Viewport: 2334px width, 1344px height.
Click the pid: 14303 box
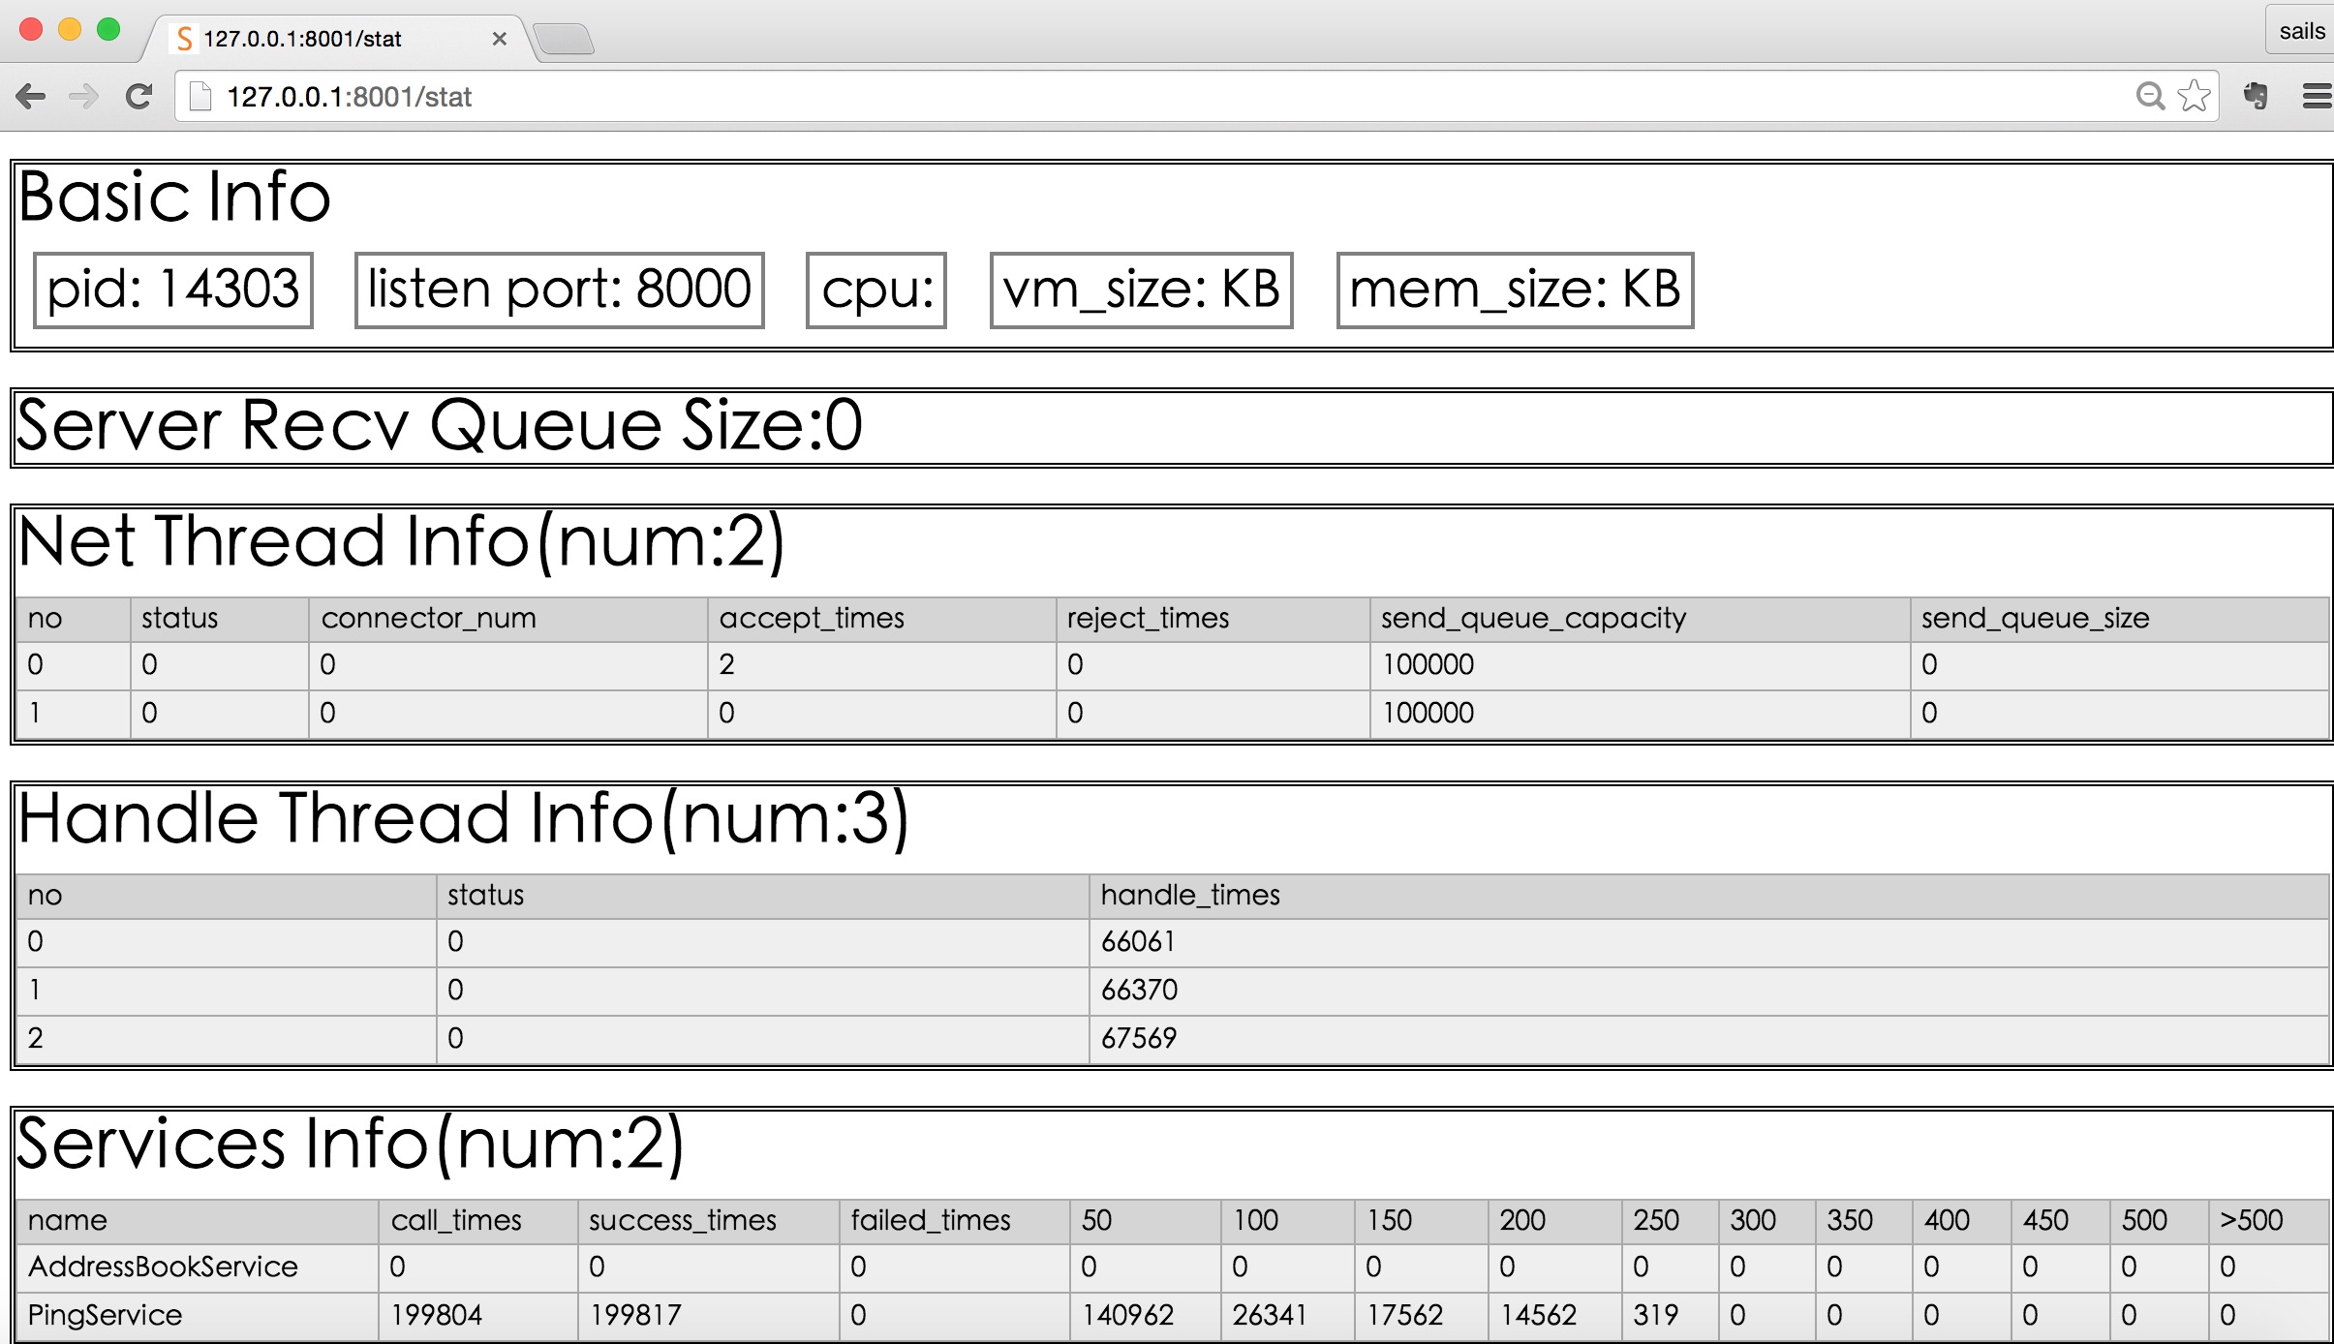pyautogui.click(x=173, y=290)
